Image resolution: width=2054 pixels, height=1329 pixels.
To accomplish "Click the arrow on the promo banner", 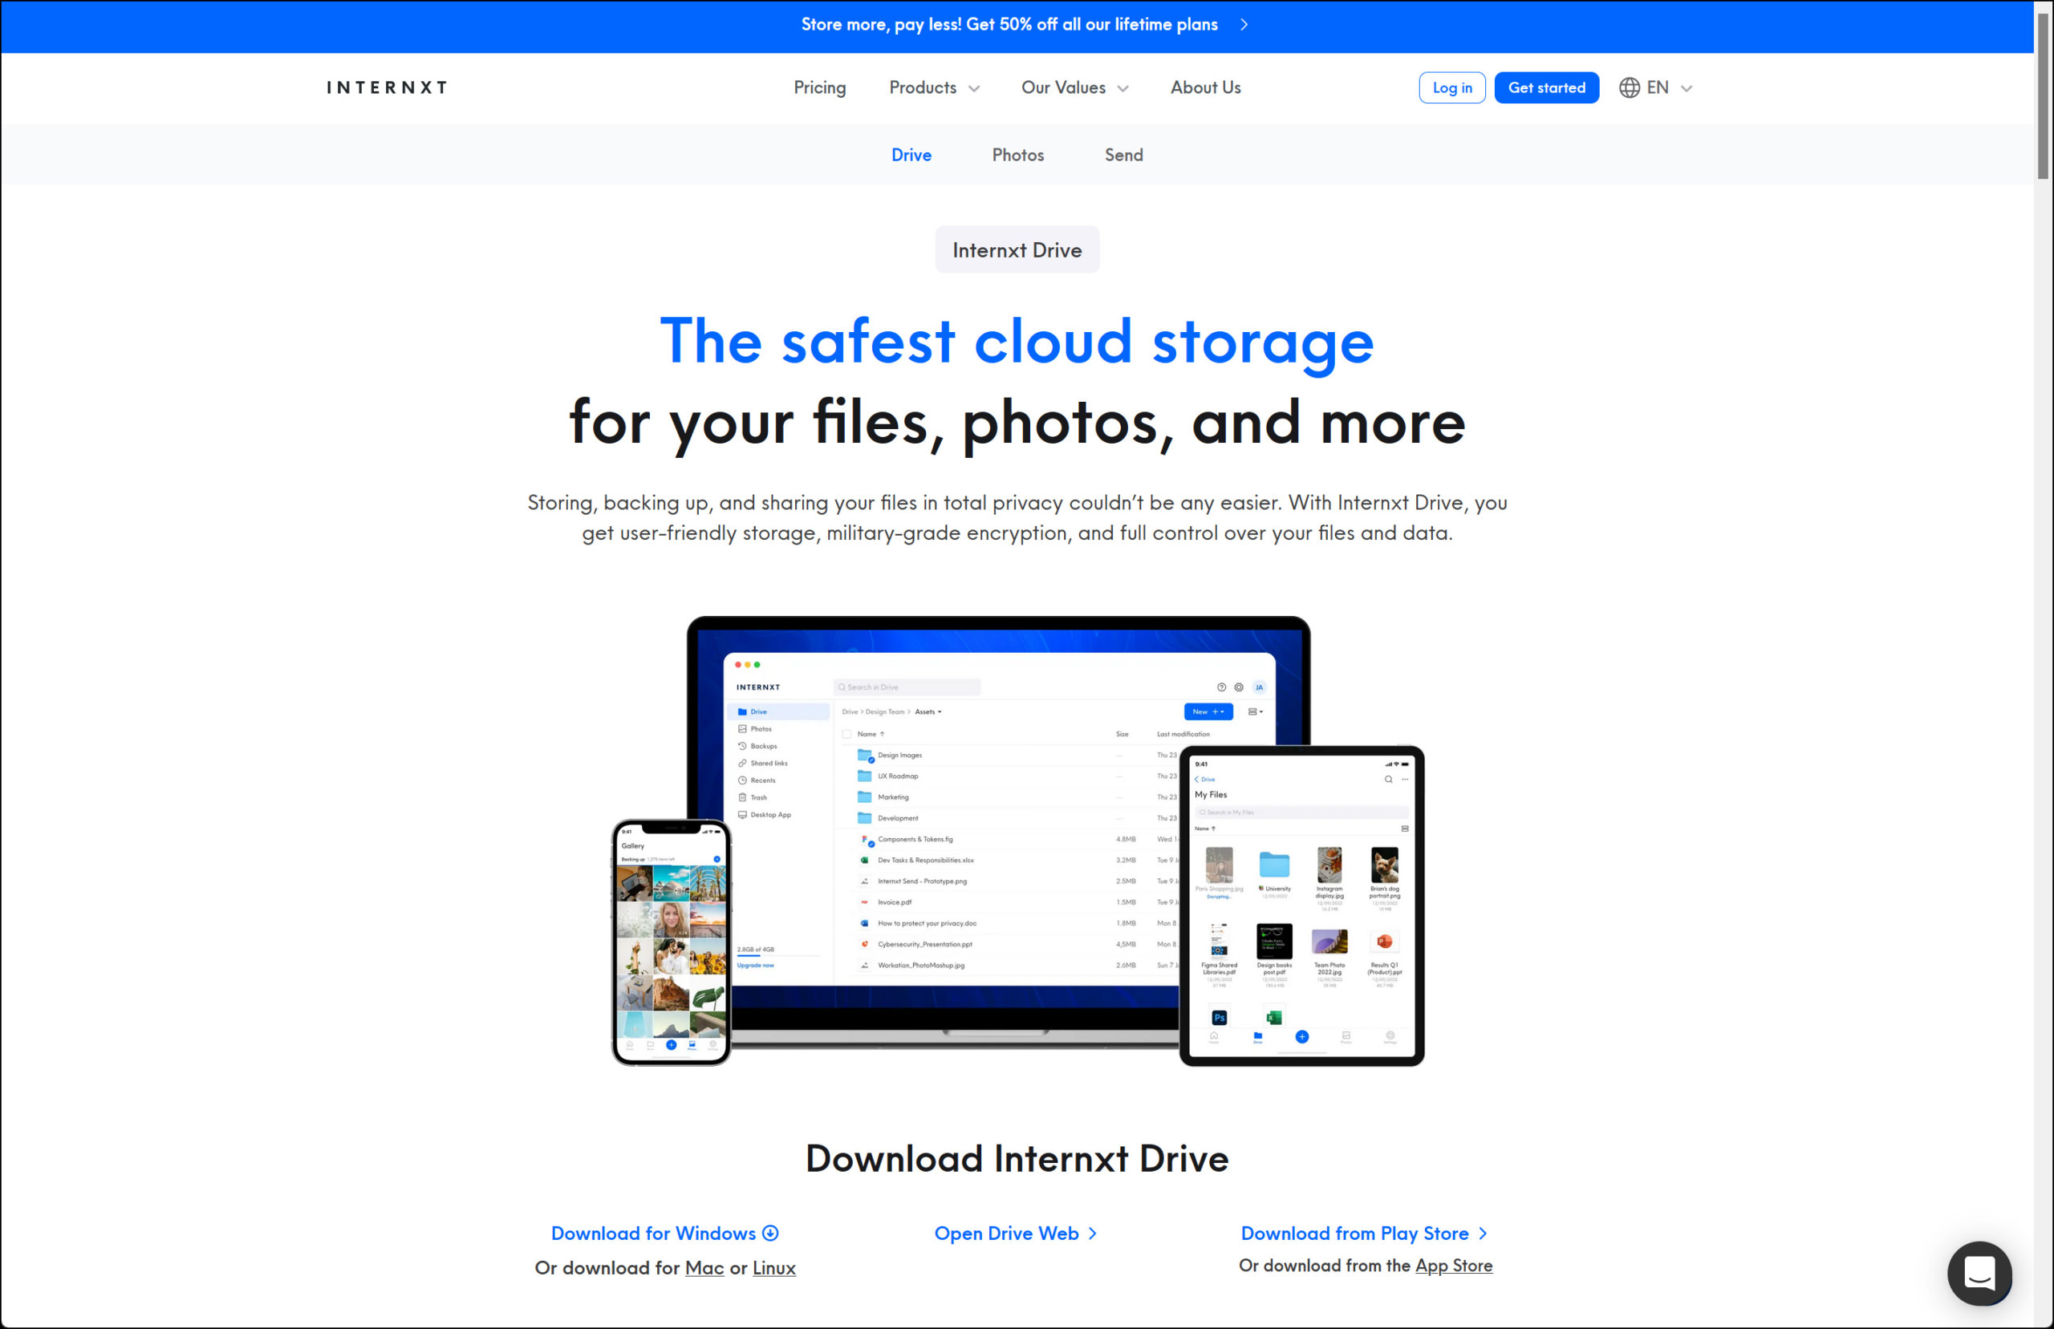I will 1244,24.
